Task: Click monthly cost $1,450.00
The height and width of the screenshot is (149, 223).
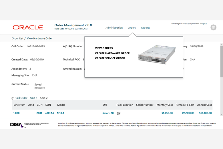Action: [x=167, y=113]
